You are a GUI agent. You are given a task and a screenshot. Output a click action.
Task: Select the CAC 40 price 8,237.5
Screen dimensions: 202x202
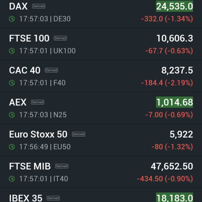[x=177, y=70]
